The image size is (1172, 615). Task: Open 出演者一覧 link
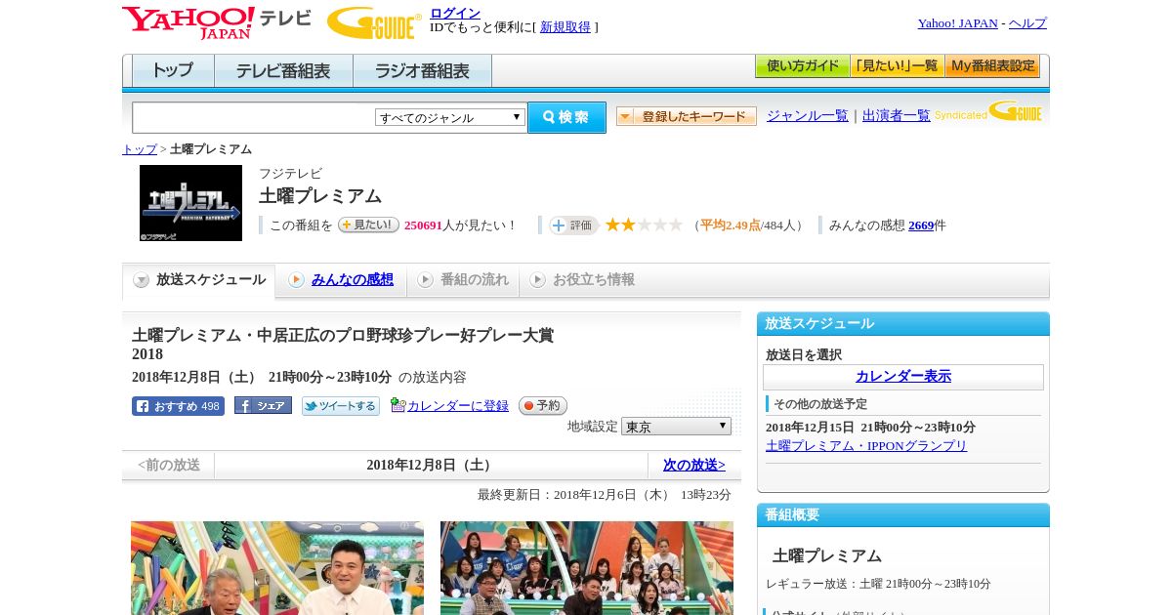tap(897, 115)
